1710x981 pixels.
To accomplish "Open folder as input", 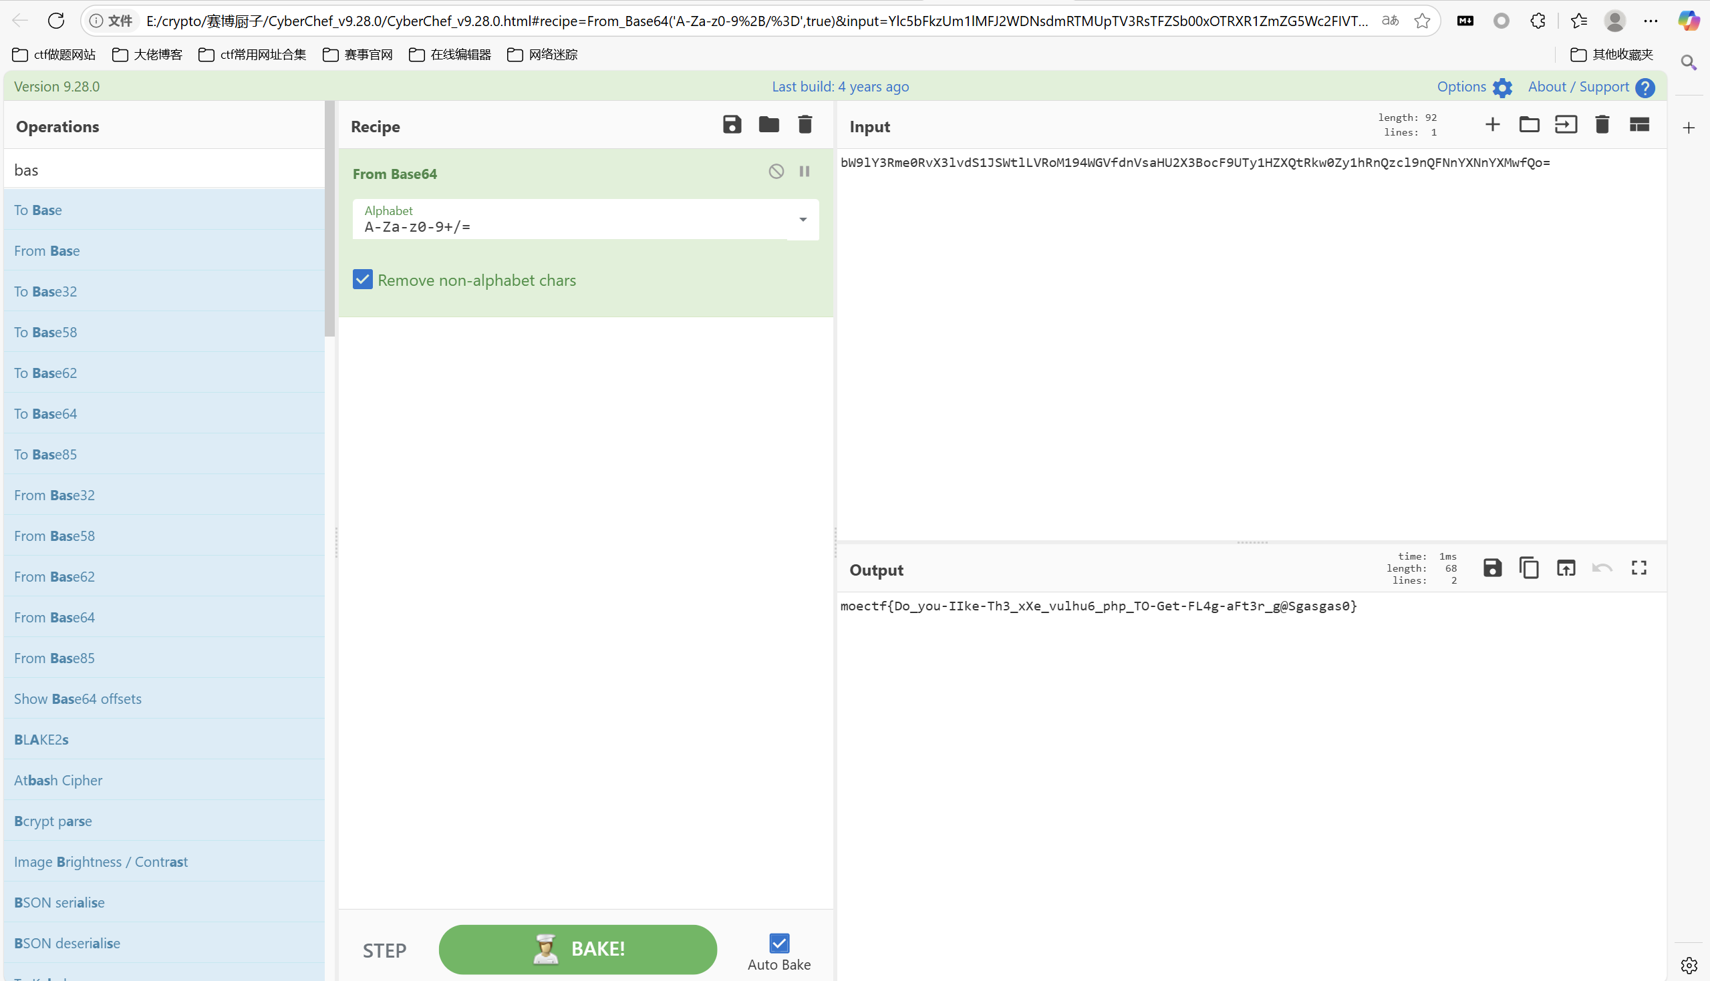I will [1529, 125].
